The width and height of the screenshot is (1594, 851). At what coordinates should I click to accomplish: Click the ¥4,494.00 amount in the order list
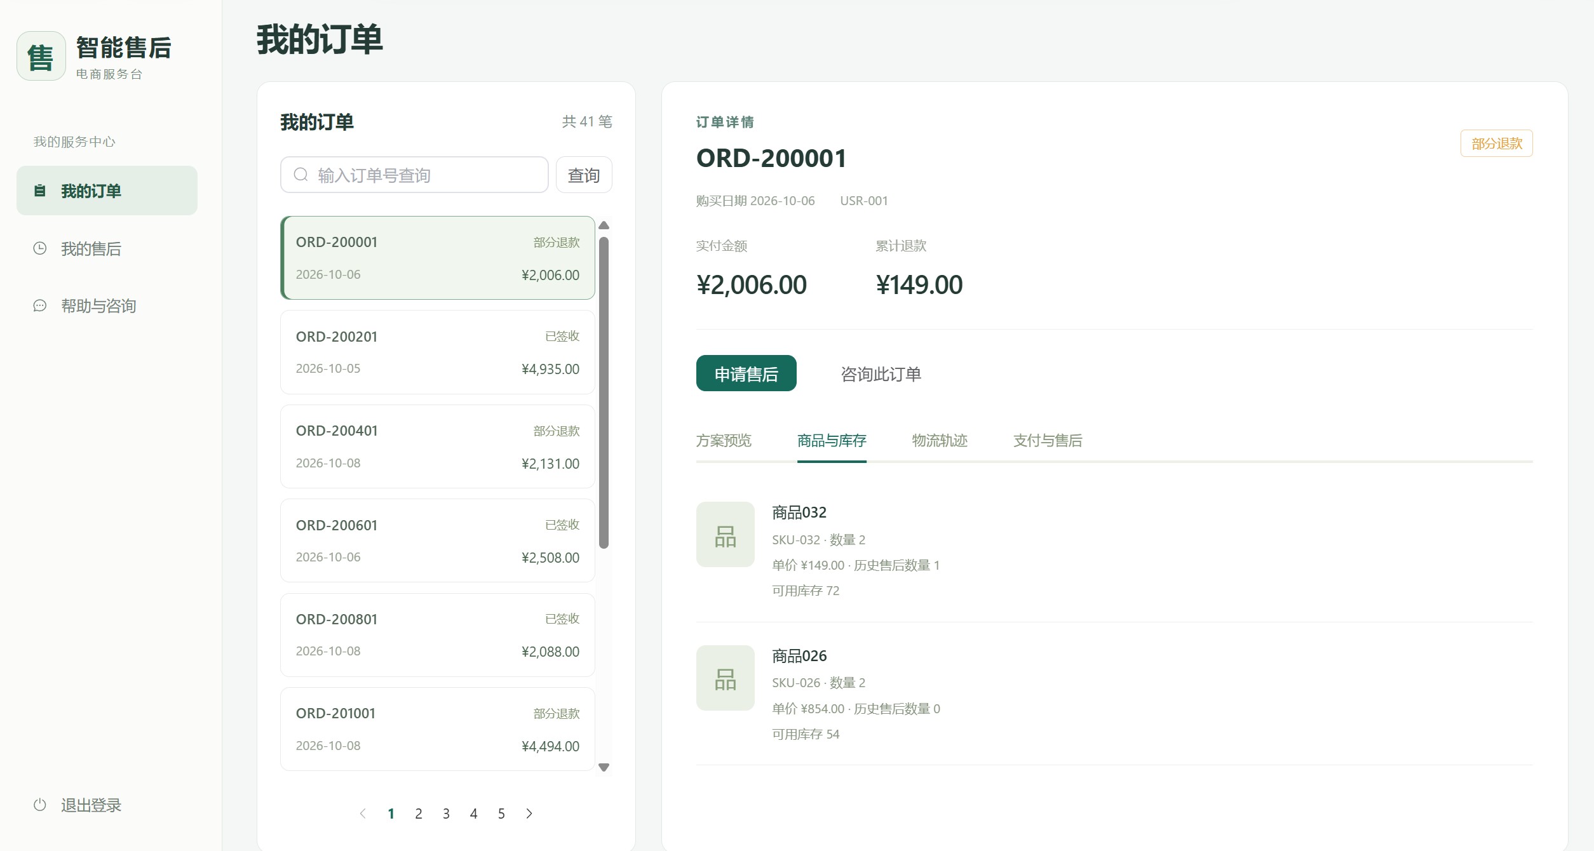coord(550,746)
